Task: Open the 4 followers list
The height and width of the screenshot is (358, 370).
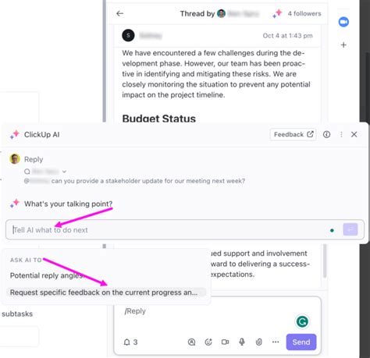Action: click(304, 13)
